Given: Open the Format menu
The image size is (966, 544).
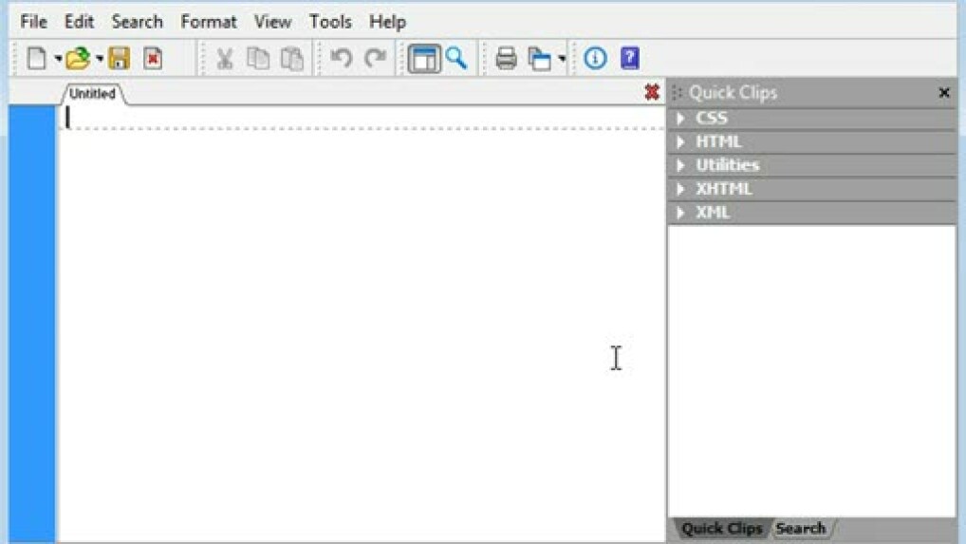Looking at the screenshot, I should coord(209,21).
